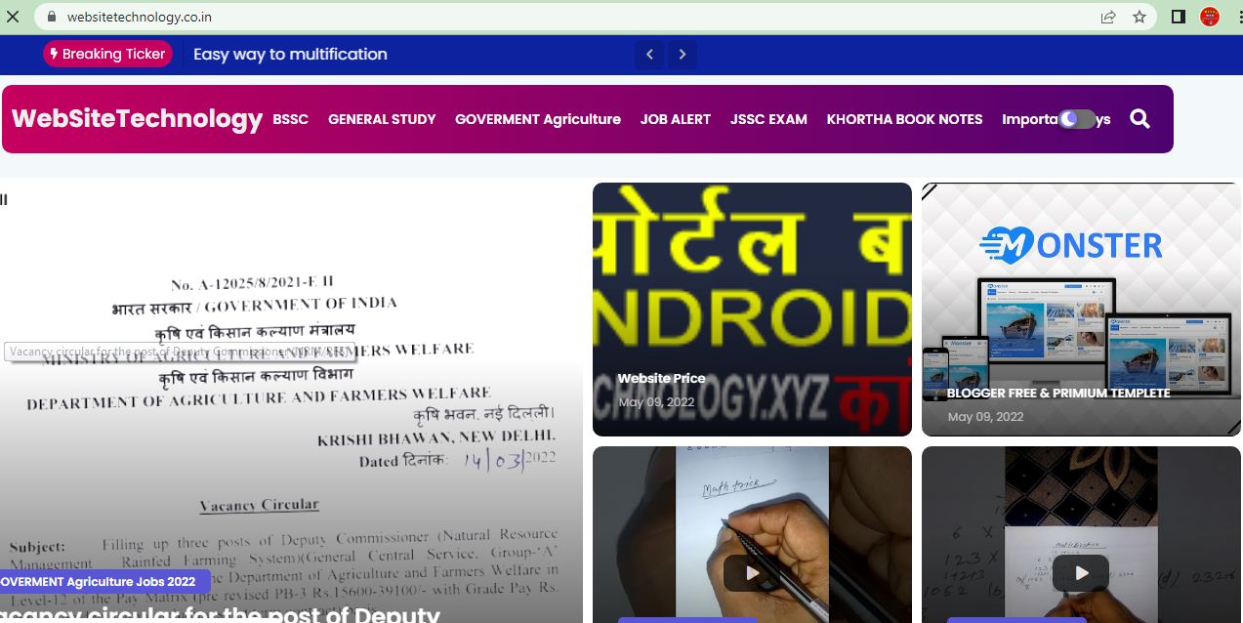Click 'May 09, 2022' under Website Price
This screenshot has width=1243, height=623.
(656, 402)
